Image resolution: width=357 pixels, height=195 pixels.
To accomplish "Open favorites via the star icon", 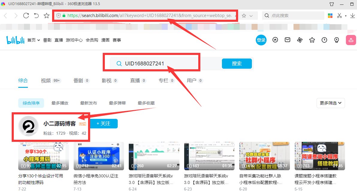I will click(312, 40).
